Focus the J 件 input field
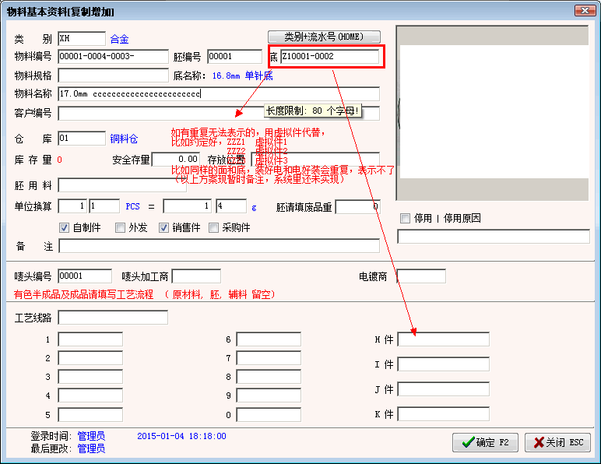 (x=444, y=389)
